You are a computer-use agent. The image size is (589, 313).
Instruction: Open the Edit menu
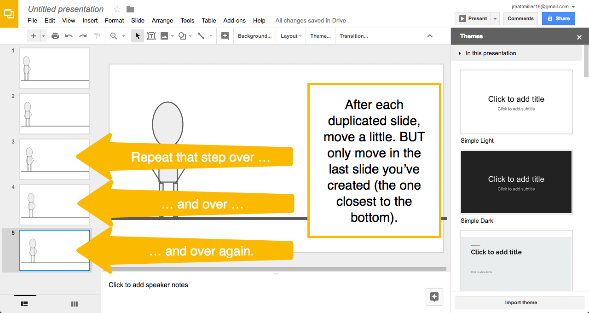point(50,20)
